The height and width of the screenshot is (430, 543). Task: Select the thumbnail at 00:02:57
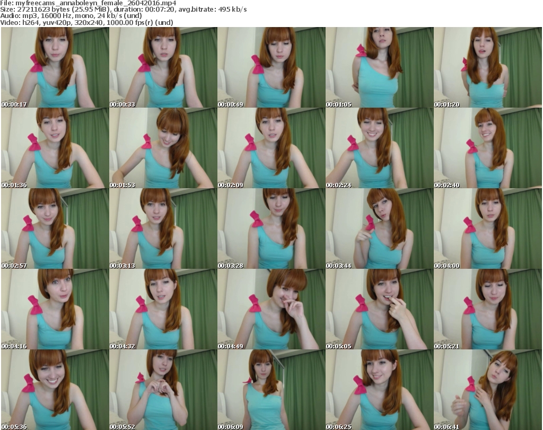click(x=55, y=229)
